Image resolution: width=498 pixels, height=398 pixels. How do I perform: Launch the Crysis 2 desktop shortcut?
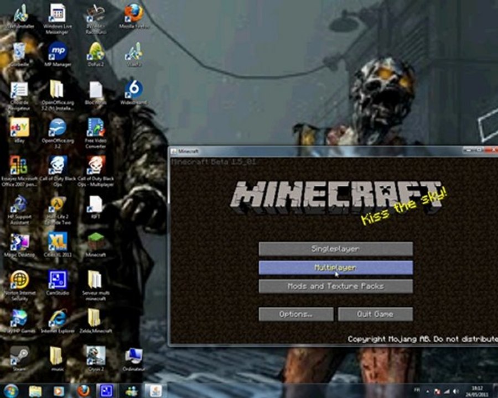(x=96, y=359)
